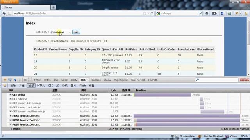Viewport: 250px width, 140px height.
Task: Click the magnifier in the Google search box
Action: [x=200, y=13]
